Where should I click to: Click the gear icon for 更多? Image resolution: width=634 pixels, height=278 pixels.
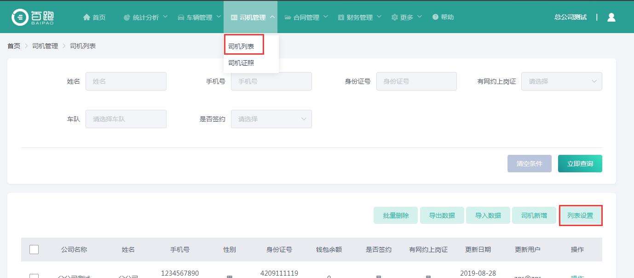(394, 17)
